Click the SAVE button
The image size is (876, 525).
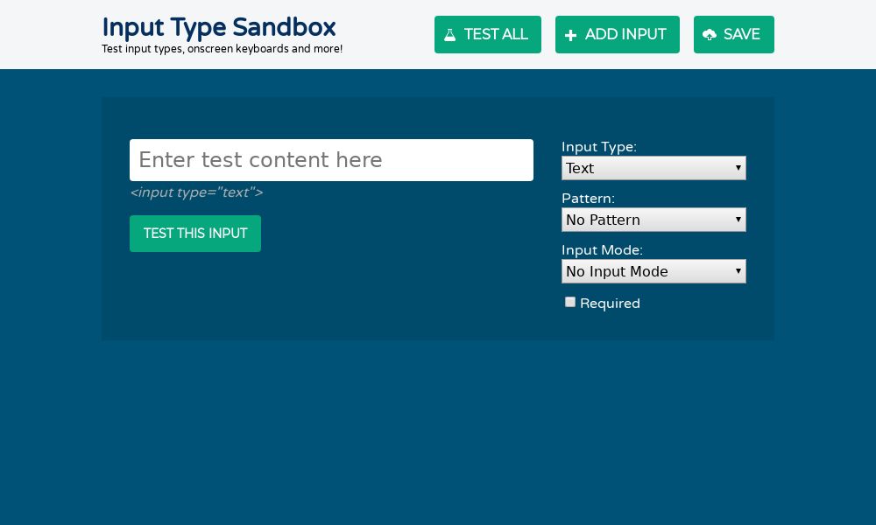click(734, 35)
